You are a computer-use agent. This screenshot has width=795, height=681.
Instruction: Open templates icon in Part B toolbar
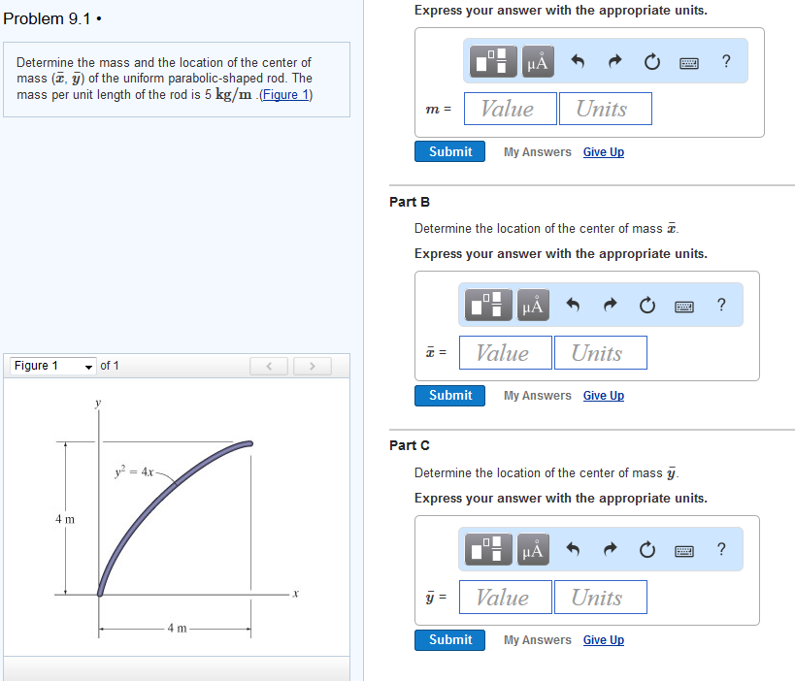488,305
